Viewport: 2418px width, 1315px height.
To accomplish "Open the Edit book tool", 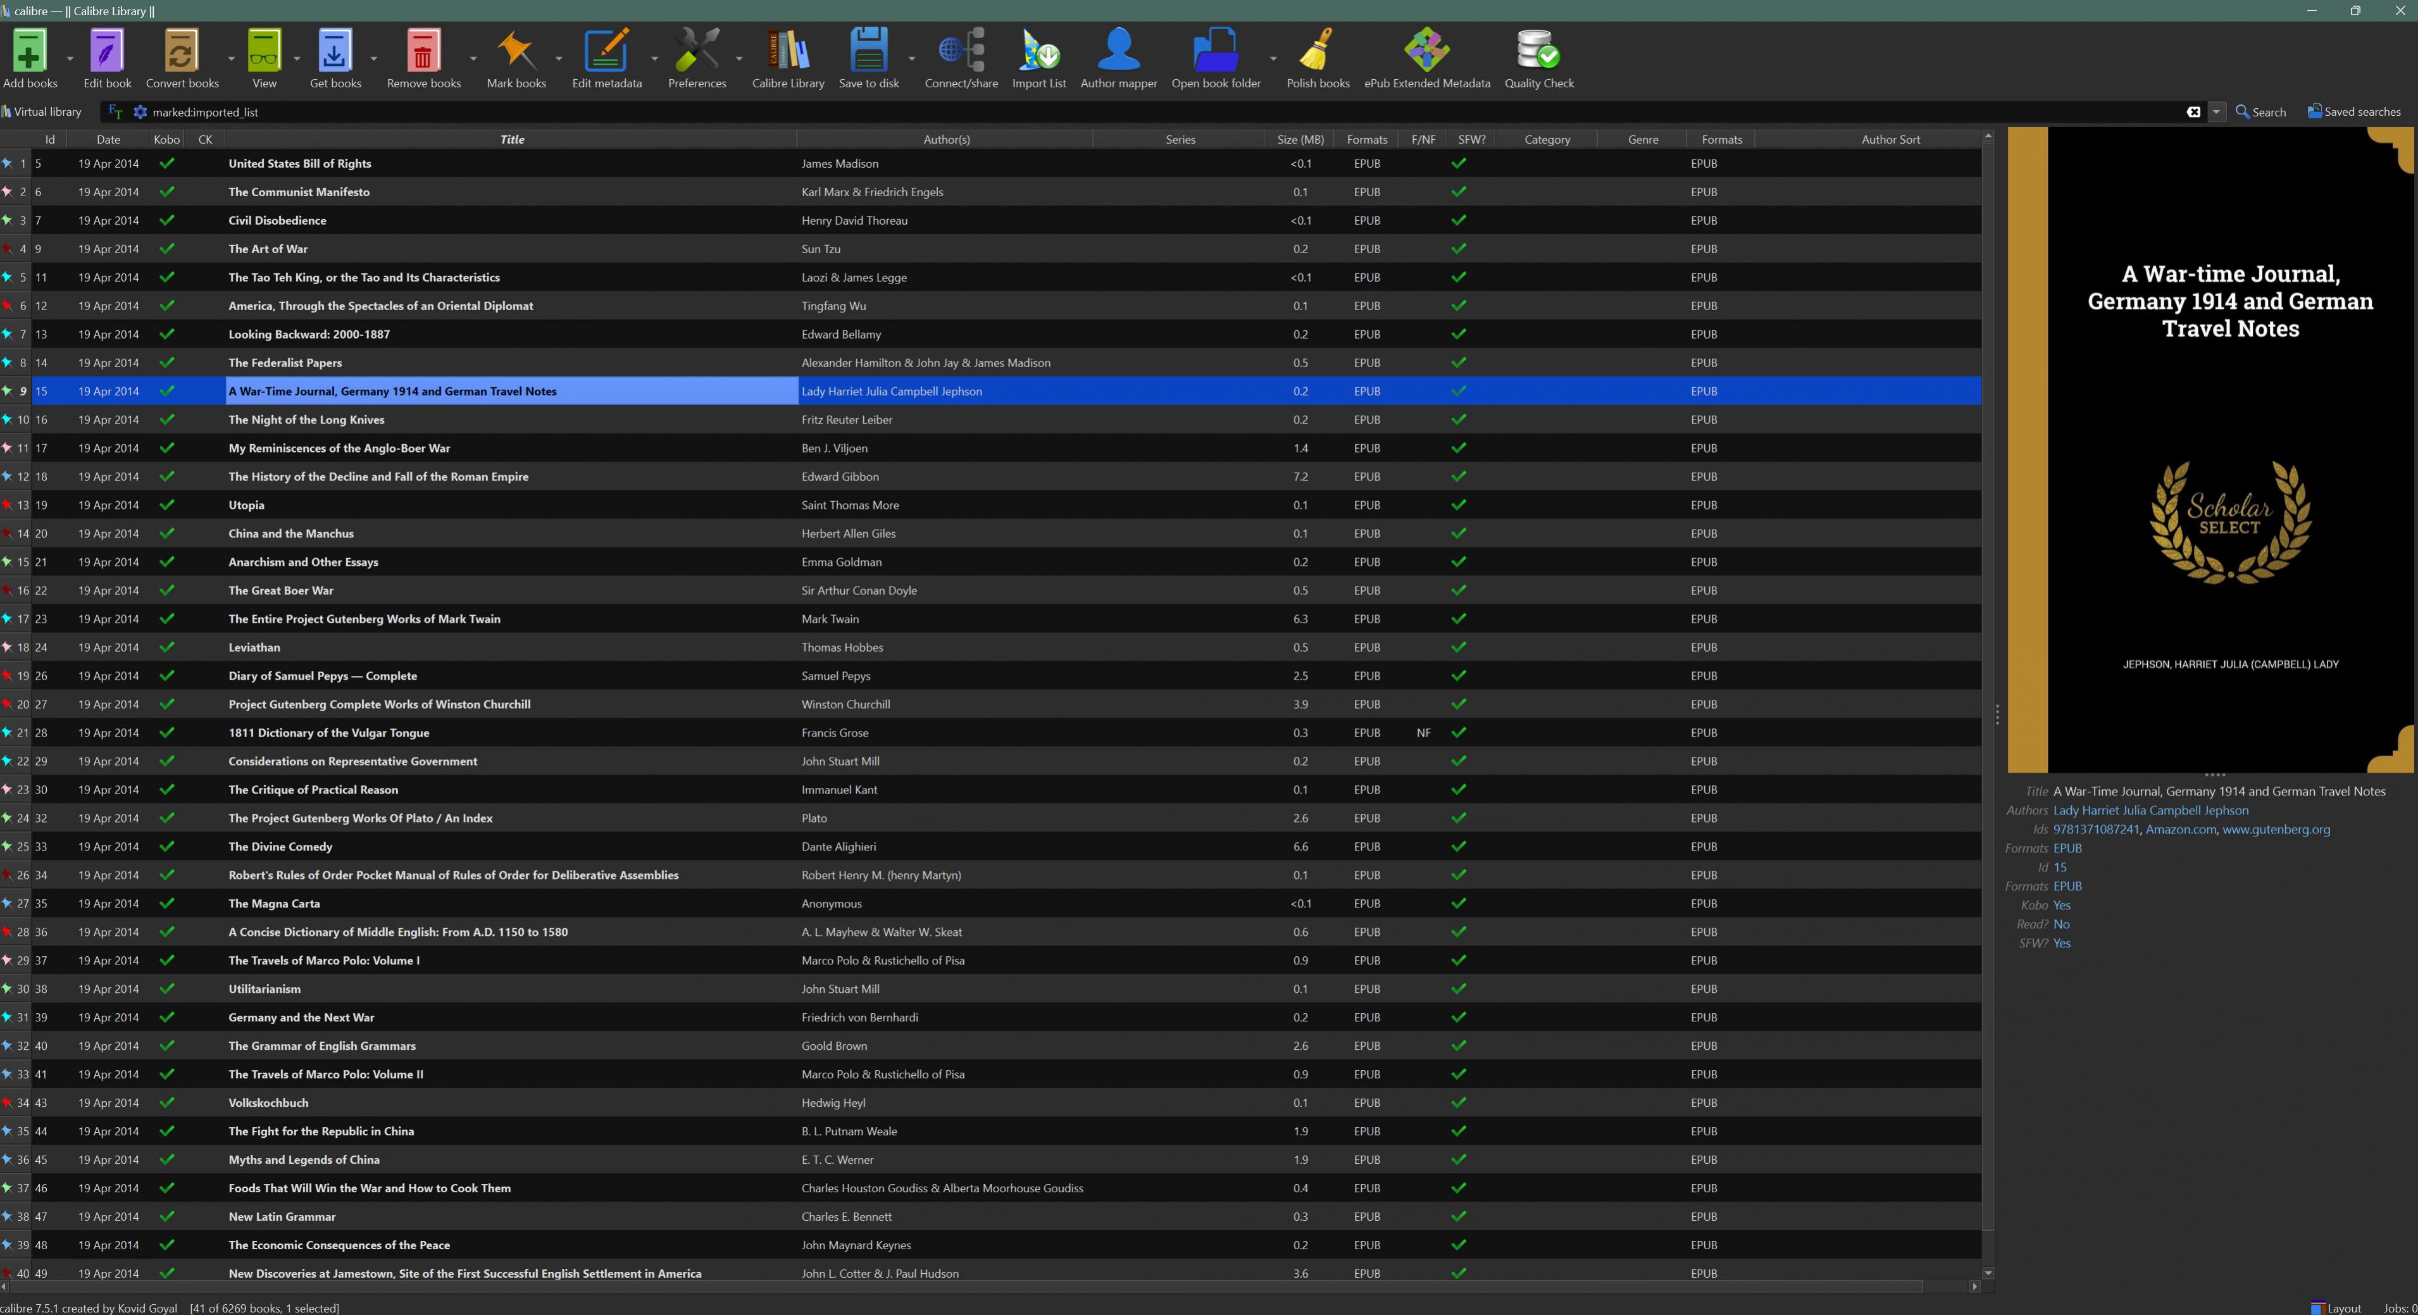I will pyautogui.click(x=107, y=52).
